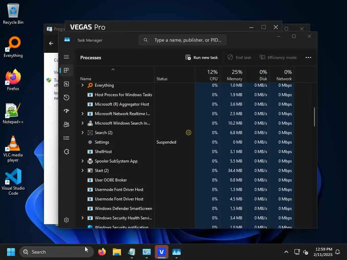The height and width of the screenshot is (260, 347).
Task: Click Run new task button
Action: tap(202, 58)
